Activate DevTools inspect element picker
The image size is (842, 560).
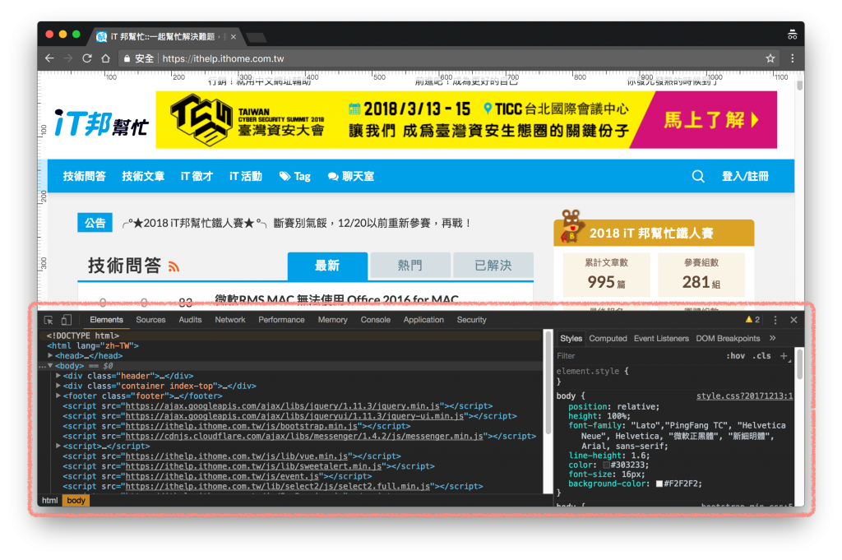tap(49, 320)
